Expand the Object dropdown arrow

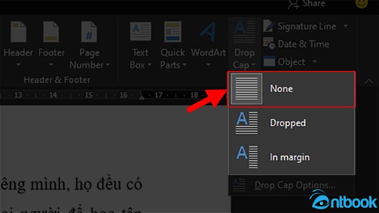315,62
